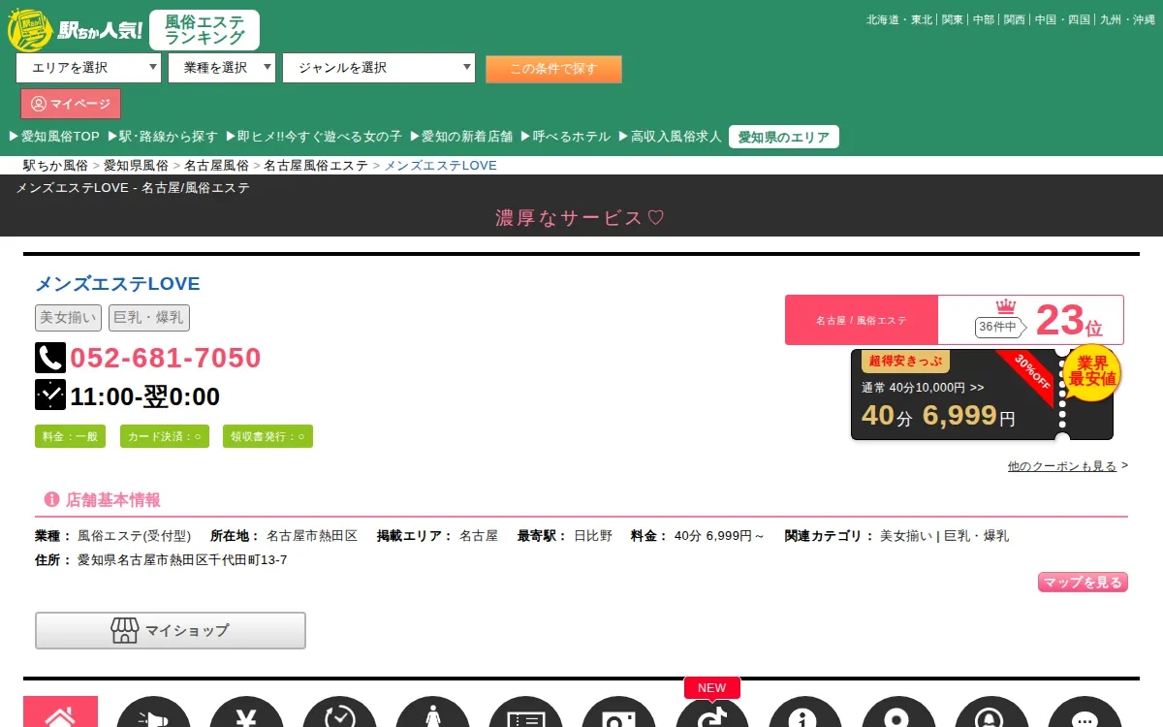This screenshot has width=1163, height=727.
Task: Click the 風俗エステランキング header badge
Action: [x=204, y=29]
